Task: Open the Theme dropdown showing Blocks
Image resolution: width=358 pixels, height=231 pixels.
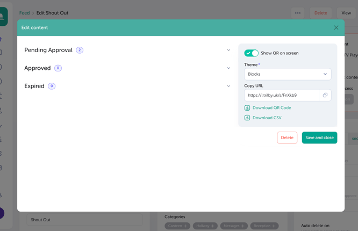Action: (x=288, y=74)
